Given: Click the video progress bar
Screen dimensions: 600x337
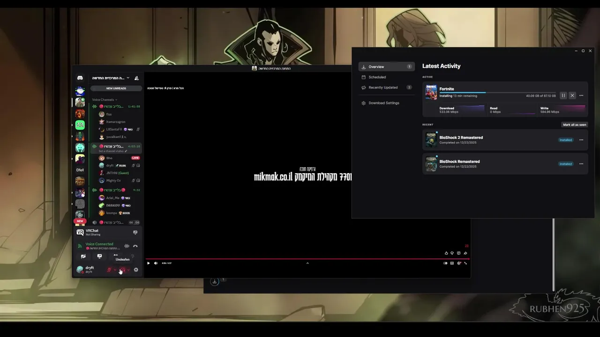Looking at the screenshot, I should (307, 259).
